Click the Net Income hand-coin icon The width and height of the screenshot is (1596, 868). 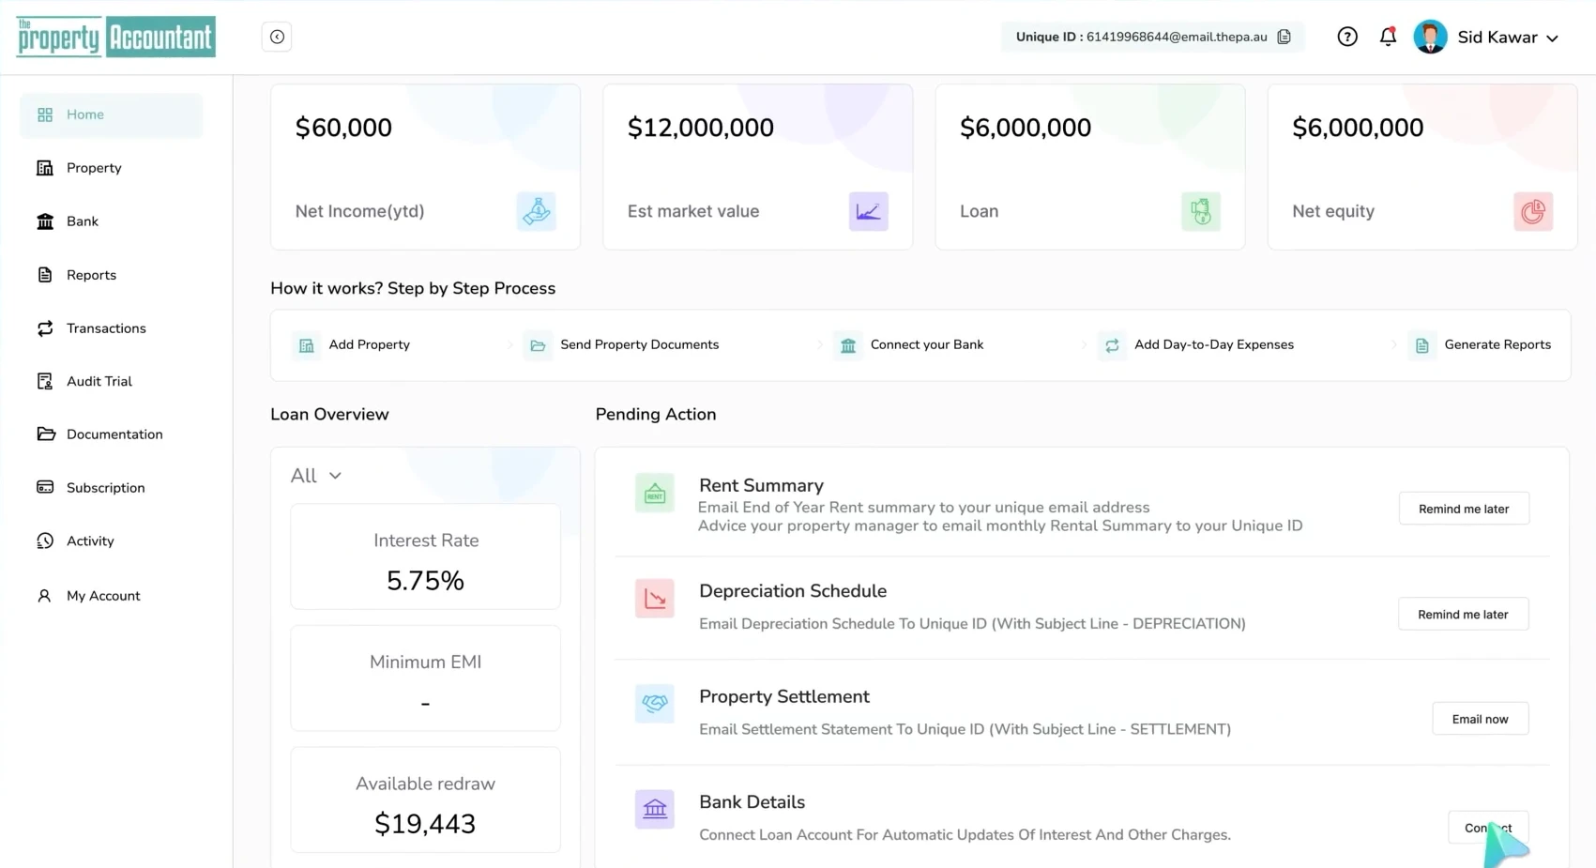click(x=536, y=211)
